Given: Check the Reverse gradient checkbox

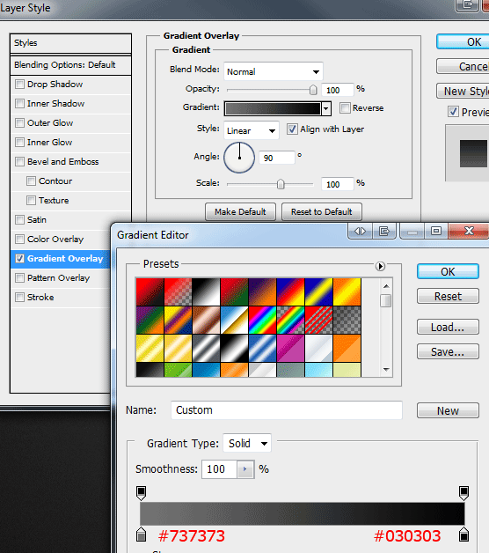Looking at the screenshot, I should (x=346, y=108).
